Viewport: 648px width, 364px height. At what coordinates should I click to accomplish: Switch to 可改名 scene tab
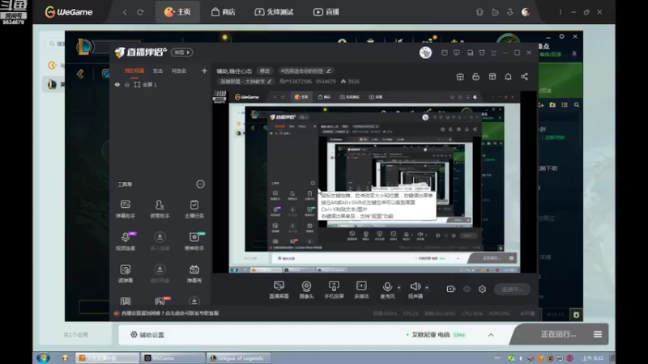click(179, 71)
